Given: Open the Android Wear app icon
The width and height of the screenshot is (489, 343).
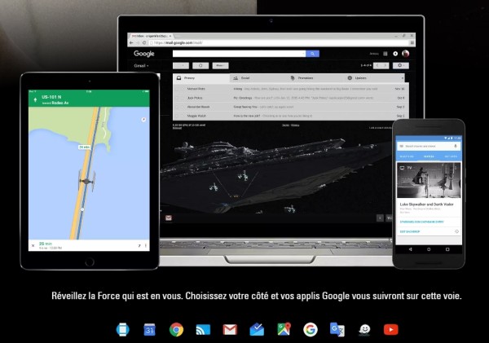Looking at the screenshot, I should (122, 330).
